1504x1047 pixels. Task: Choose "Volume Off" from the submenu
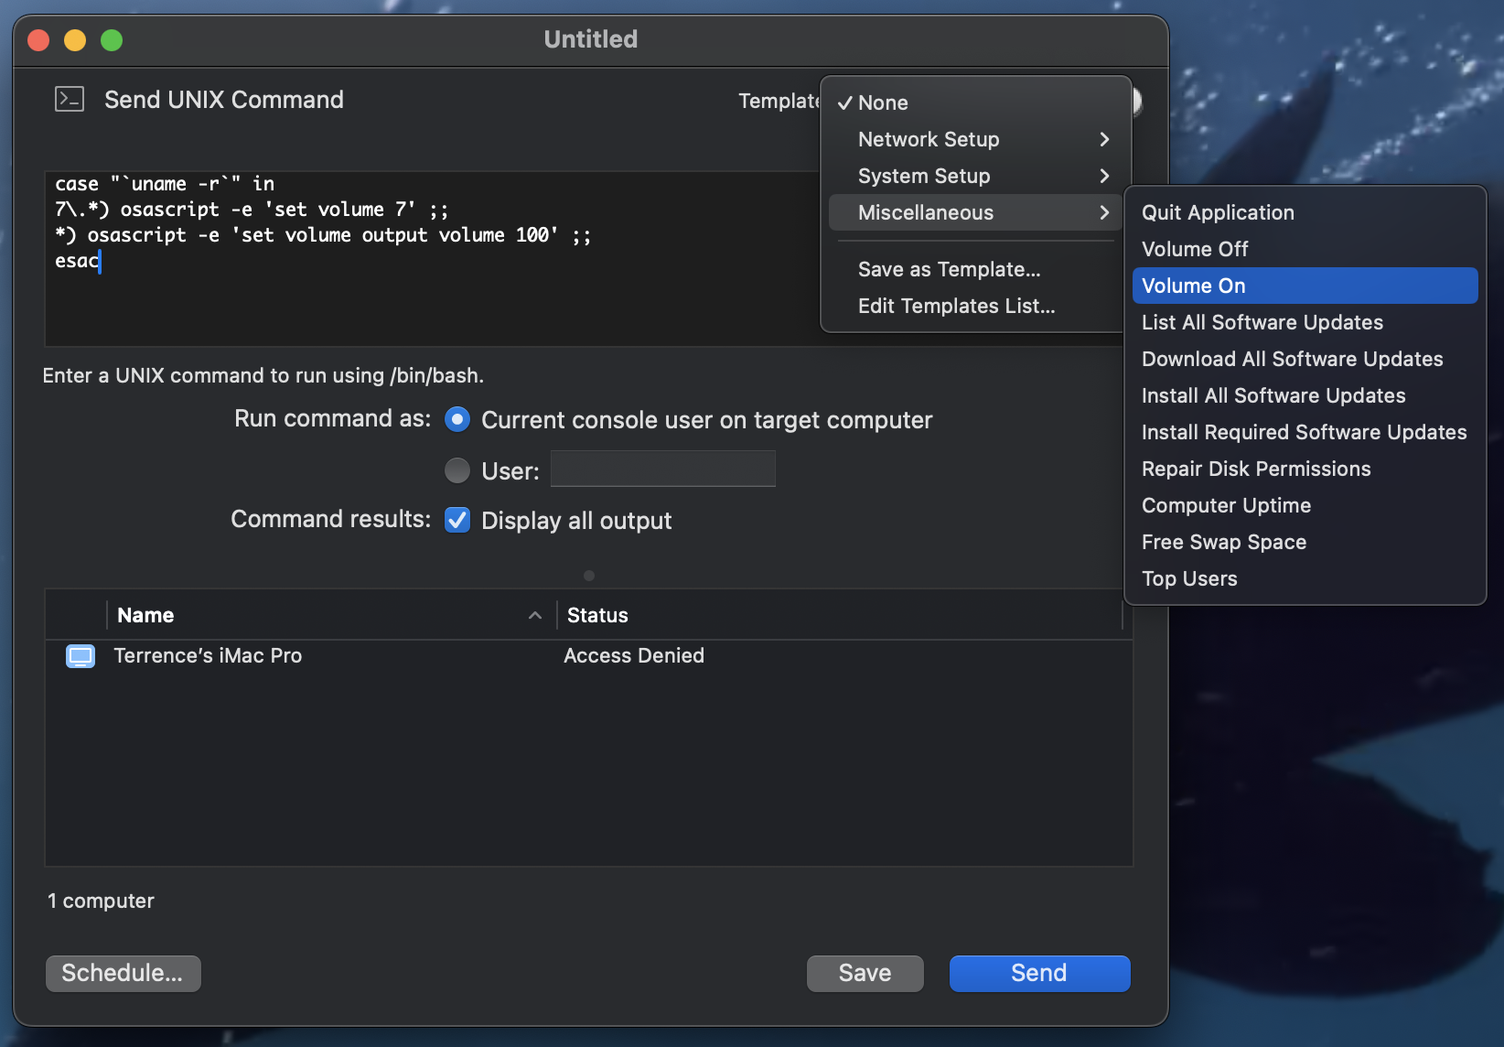(1194, 248)
